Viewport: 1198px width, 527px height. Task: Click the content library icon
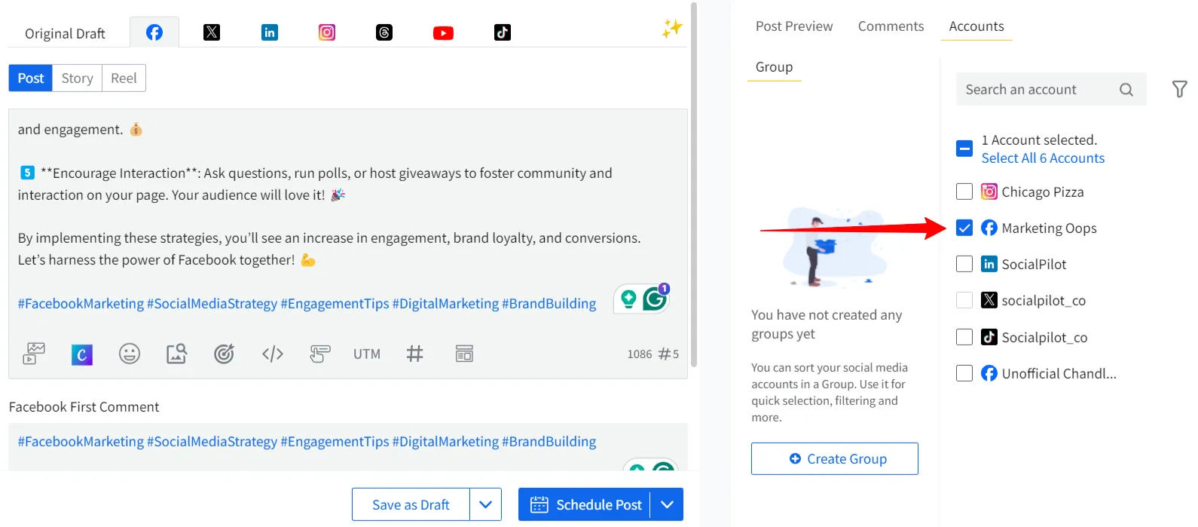(x=464, y=353)
